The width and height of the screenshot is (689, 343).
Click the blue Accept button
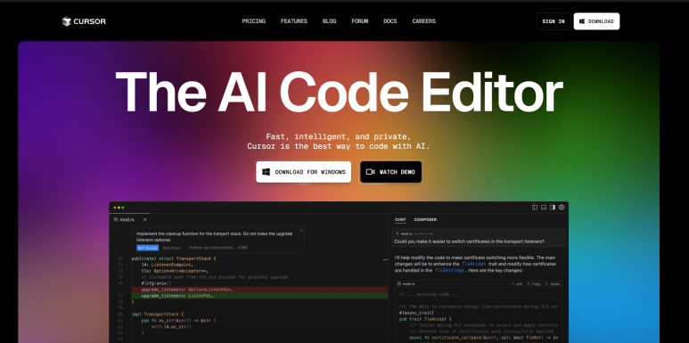[x=147, y=248]
